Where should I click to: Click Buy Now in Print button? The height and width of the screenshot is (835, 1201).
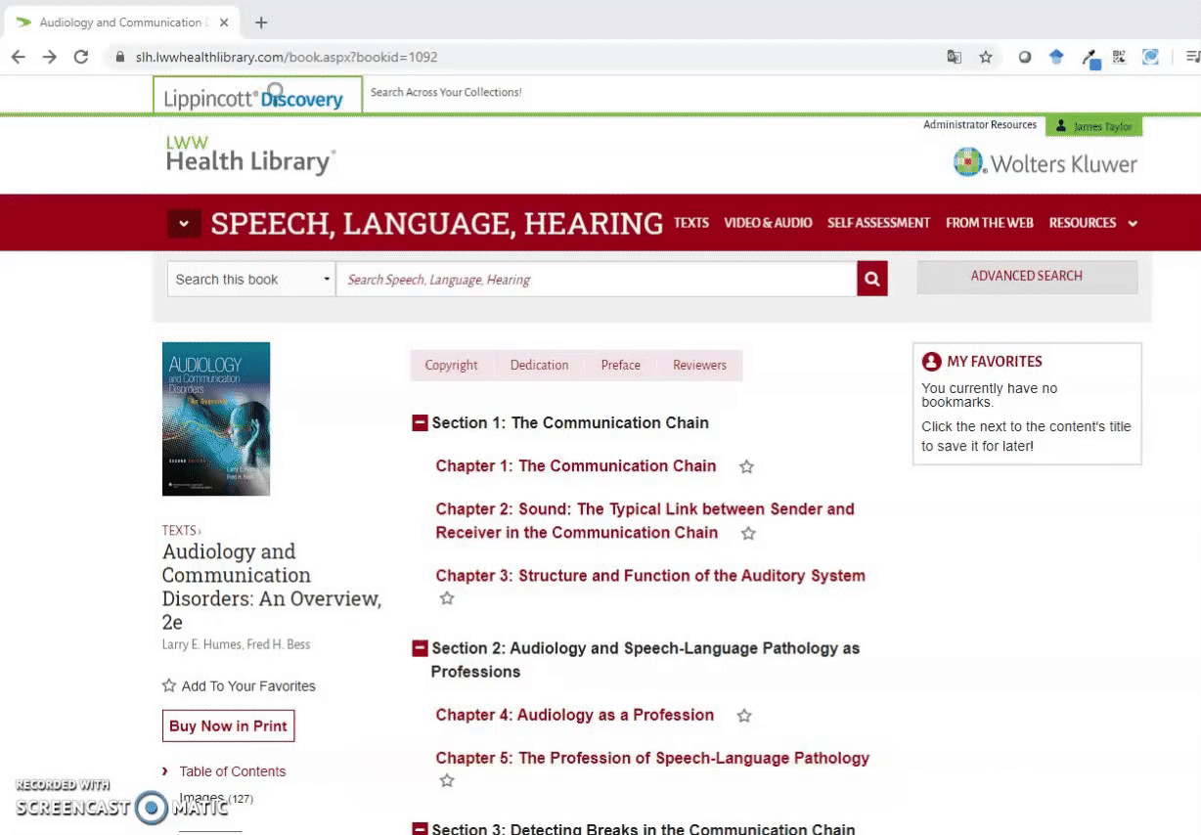(x=228, y=725)
